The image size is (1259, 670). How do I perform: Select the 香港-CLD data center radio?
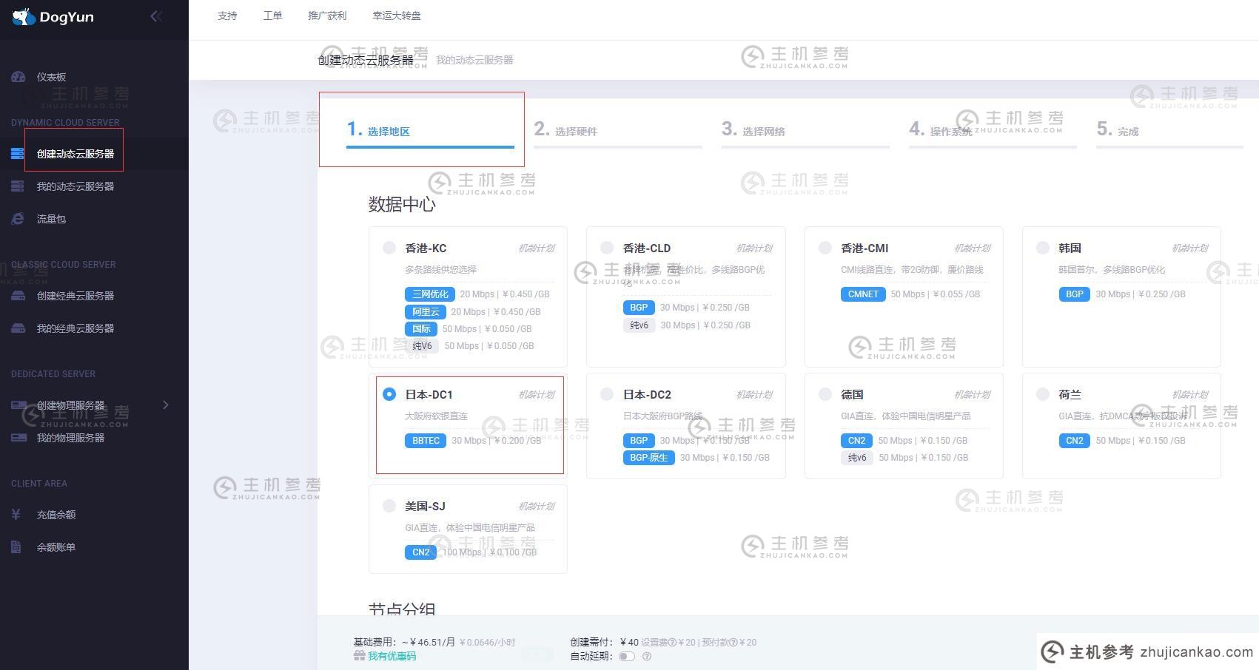(x=607, y=248)
